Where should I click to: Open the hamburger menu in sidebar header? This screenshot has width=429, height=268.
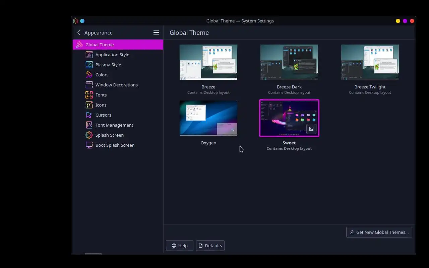click(156, 32)
